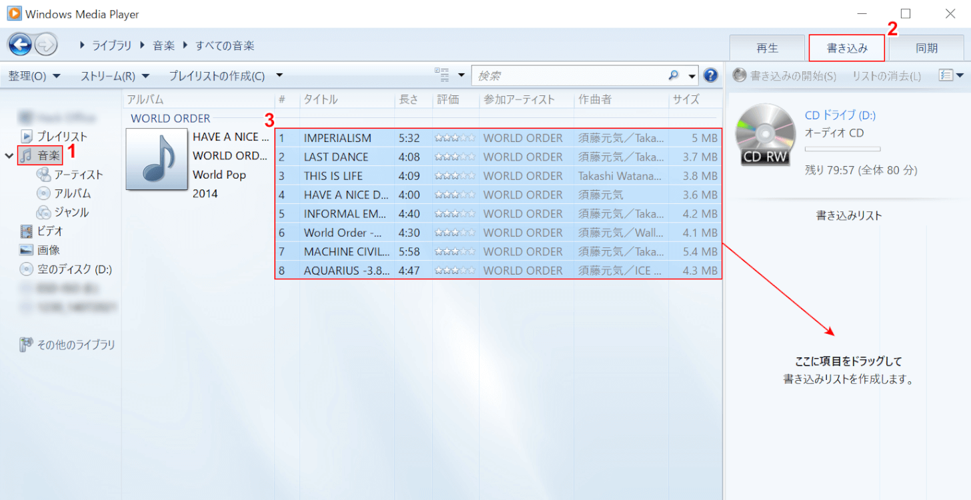The height and width of the screenshot is (500, 971).
Task: Select the THIS IS LIFE track
Action: click(x=498, y=176)
